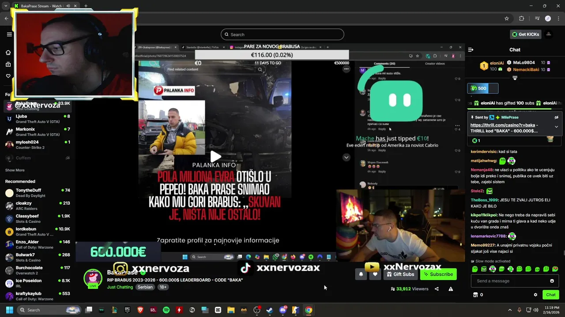Open Ljuba channel in Following list
This screenshot has width=565, height=317.
click(x=38, y=119)
